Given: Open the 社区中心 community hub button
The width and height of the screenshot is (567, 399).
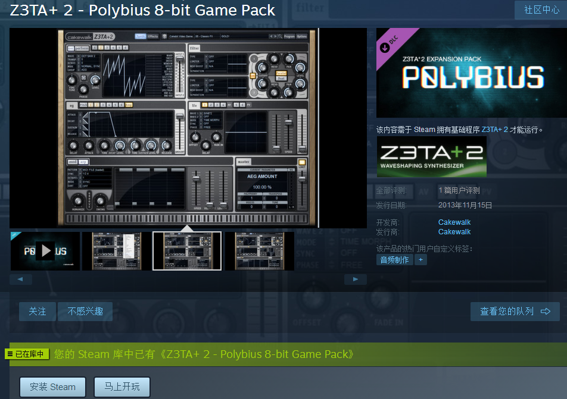Looking at the screenshot, I should [x=541, y=10].
